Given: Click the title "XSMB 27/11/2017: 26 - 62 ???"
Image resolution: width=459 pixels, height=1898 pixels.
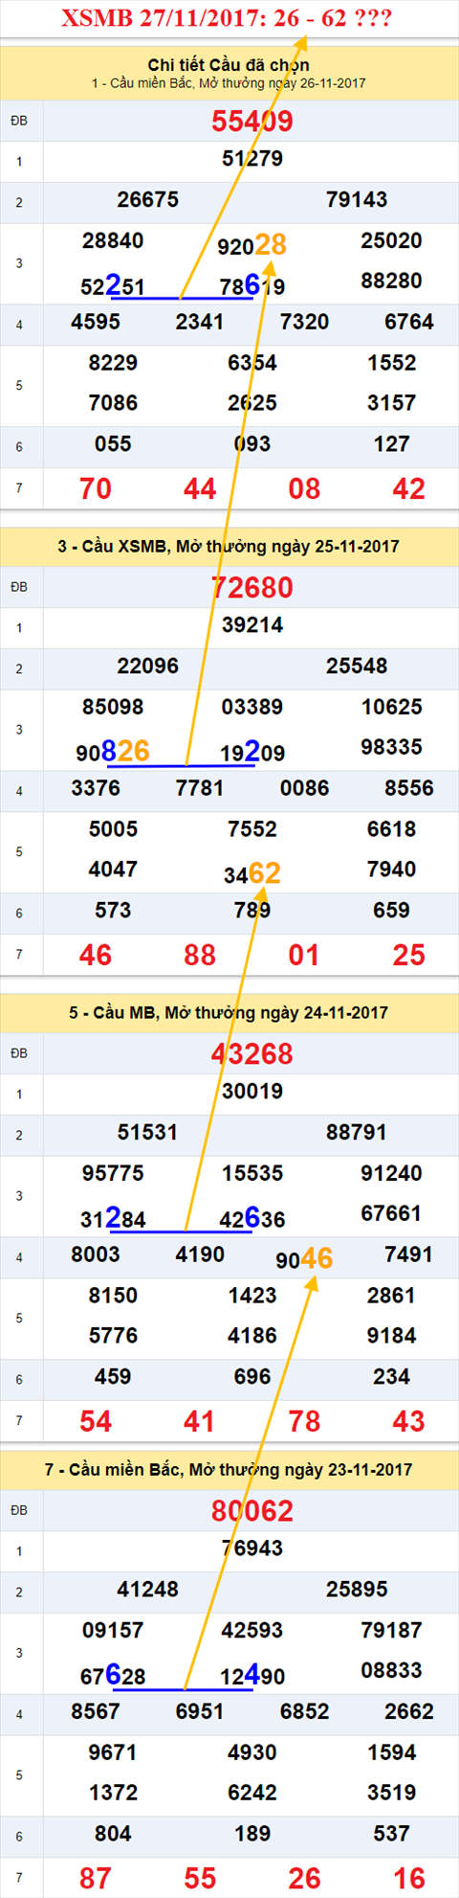Looking at the screenshot, I should coord(227,19).
